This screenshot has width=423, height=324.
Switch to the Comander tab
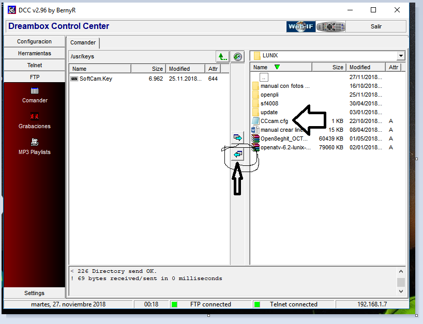[x=83, y=42]
